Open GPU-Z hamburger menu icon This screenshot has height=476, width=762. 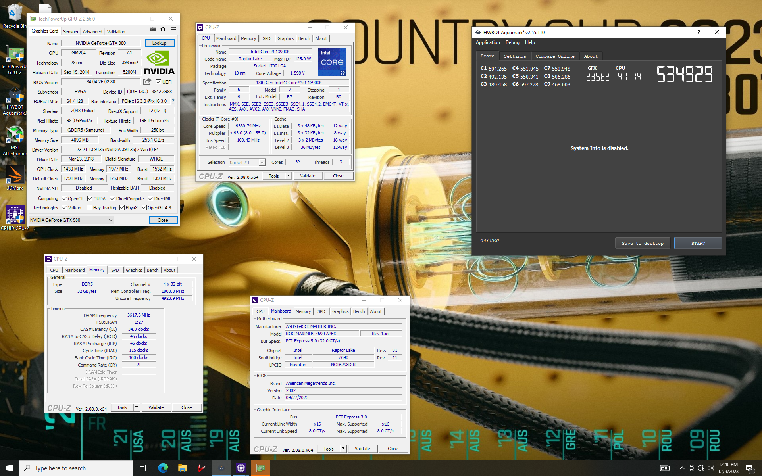[x=173, y=29]
